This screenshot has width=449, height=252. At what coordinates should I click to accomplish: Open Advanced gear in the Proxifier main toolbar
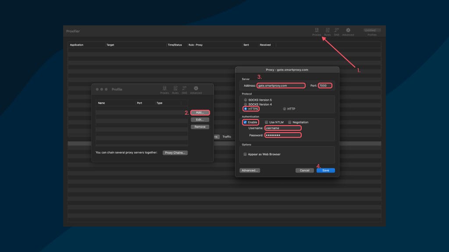(x=348, y=31)
